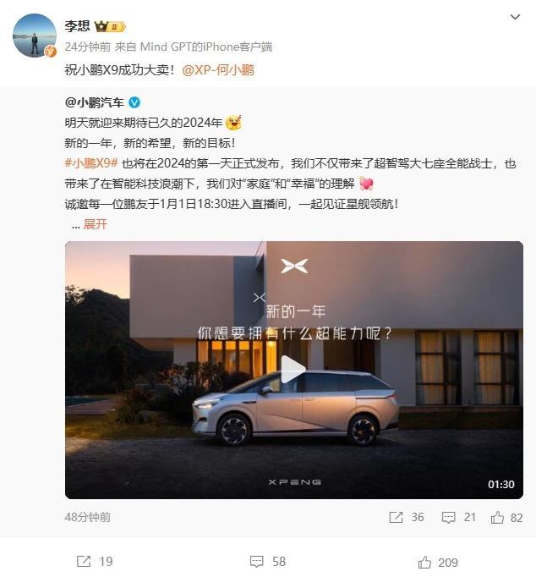536x577 pixels.
Task: Open the post options chevron menu
Action: click(515, 17)
